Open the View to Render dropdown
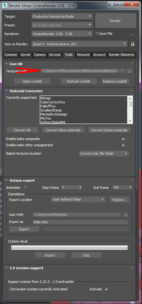This screenshot has height=304, width=142. click(x=80, y=44)
